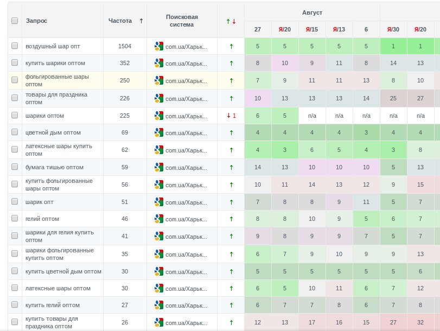Open query товары для праздника оптом
The width and height of the screenshot is (440, 331).
(x=56, y=98)
